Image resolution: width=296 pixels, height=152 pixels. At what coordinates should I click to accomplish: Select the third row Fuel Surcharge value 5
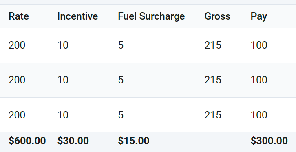point(121,115)
